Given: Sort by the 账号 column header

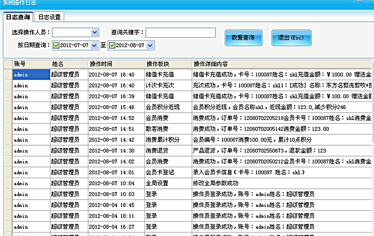Looking at the screenshot, I should coord(30,63).
